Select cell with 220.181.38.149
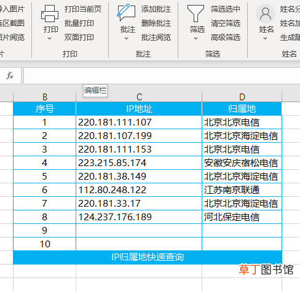 pyautogui.click(x=139, y=177)
